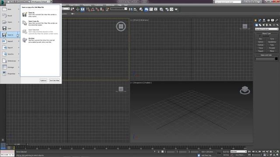Click the Front viewport ViewCube

click(x=245, y=27)
